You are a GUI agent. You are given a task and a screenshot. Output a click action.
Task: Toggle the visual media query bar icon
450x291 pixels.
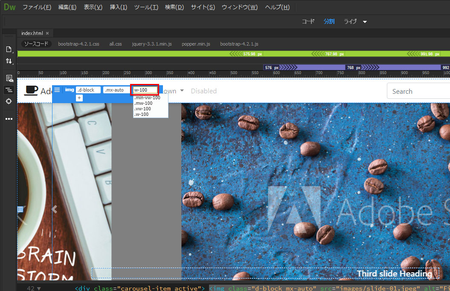click(x=9, y=90)
